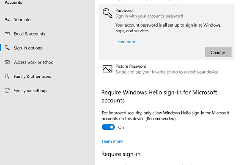Click the Family & other users person icon
Viewport: 241px width, 165px height.
point(7,76)
